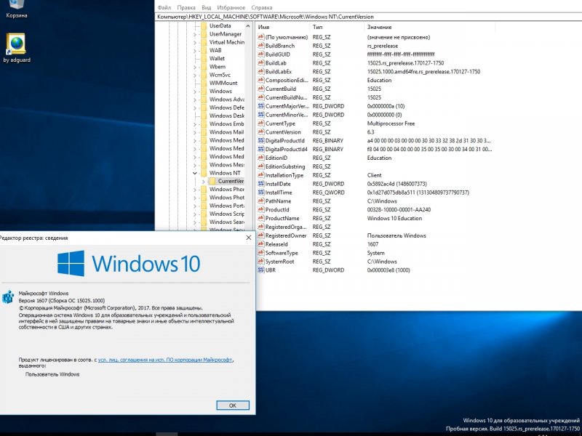The image size is (582, 436).
Task: Select the DigitalProductId4 binary icon
Action: click(x=260, y=149)
